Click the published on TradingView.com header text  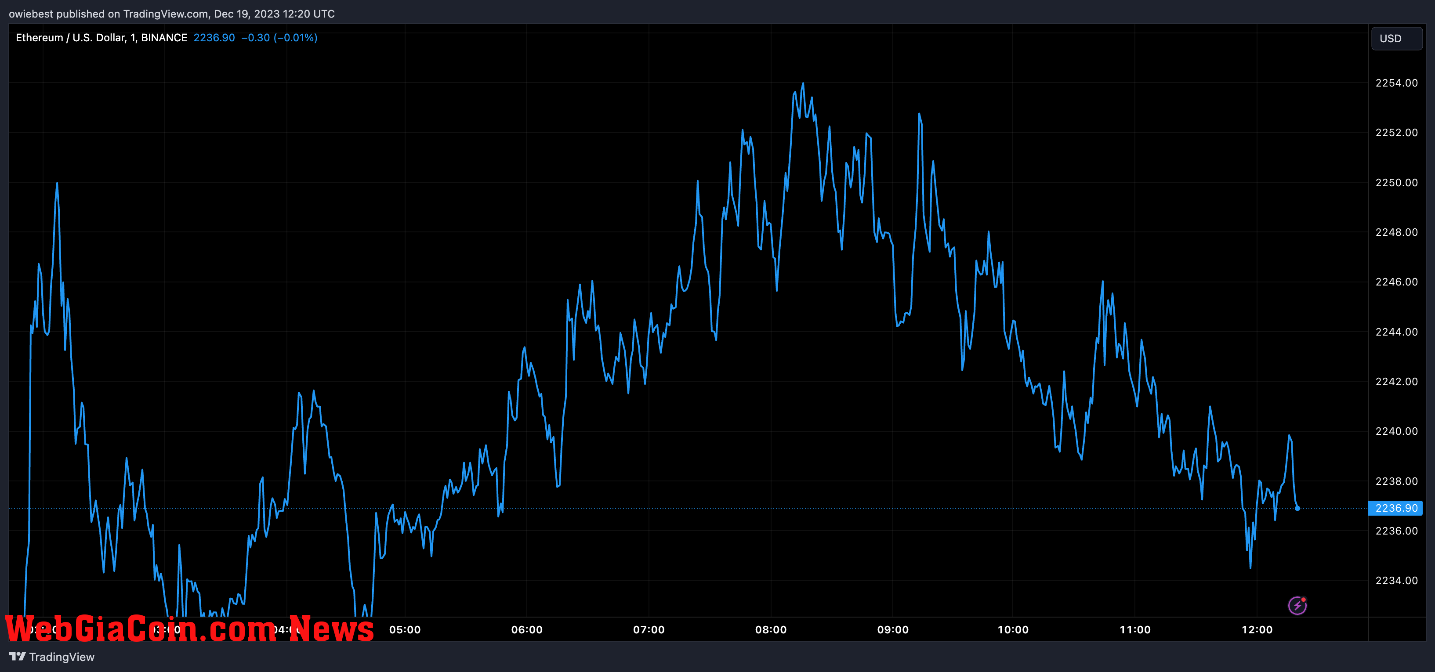pyautogui.click(x=171, y=14)
